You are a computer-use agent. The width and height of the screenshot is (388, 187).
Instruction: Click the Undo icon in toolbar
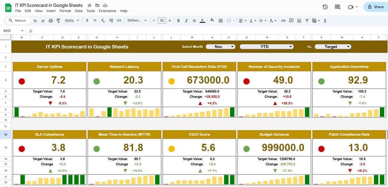point(35,21)
